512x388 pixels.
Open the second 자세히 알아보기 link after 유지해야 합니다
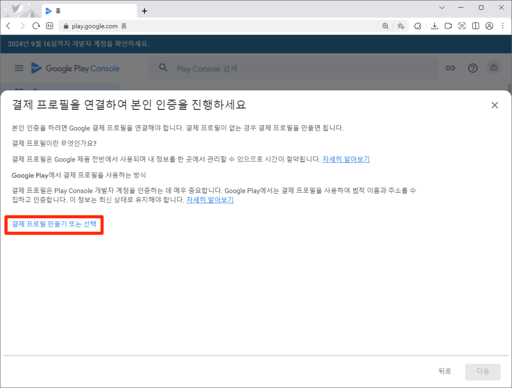[210, 200]
